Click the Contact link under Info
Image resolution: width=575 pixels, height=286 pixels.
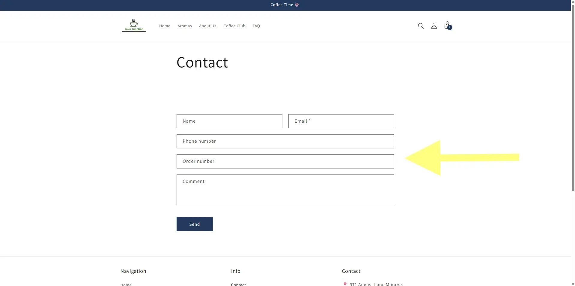[238, 284]
